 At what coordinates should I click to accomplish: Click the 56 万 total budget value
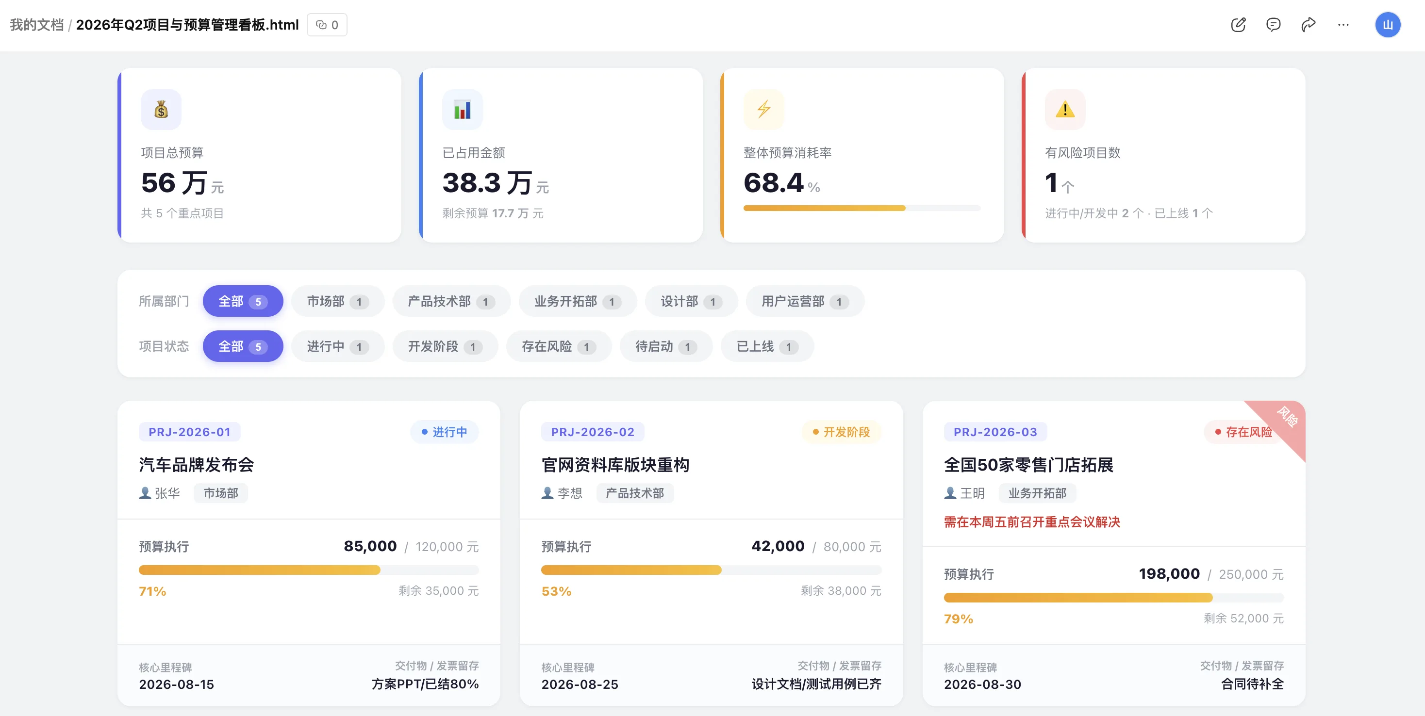[x=174, y=183]
